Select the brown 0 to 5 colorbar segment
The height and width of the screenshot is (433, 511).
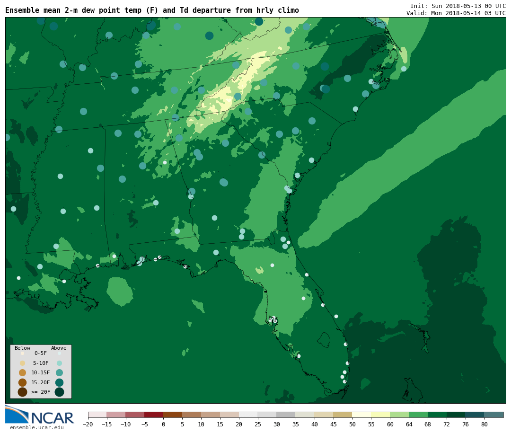(173, 415)
